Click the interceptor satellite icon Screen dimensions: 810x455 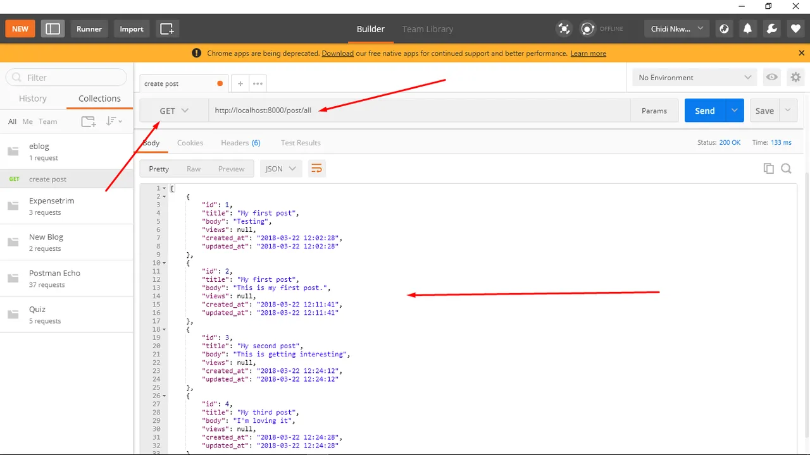[564, 29]
